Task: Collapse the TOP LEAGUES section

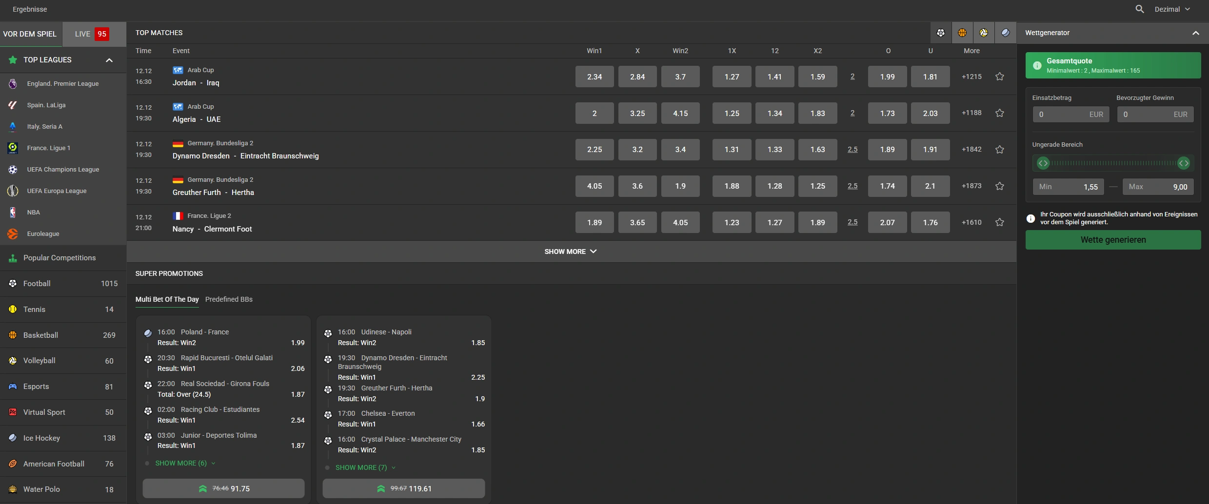Action: click(109, 60)
